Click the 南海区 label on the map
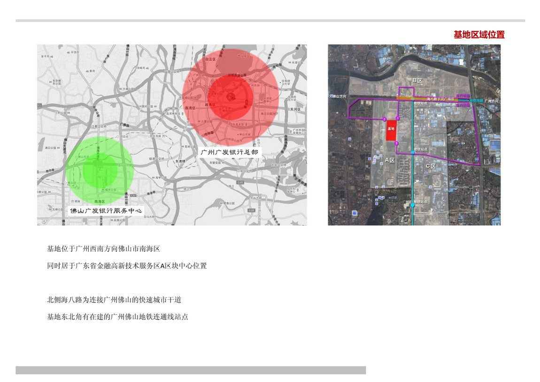This screenshot has width=540, height=382. click(x=100, y=201)
